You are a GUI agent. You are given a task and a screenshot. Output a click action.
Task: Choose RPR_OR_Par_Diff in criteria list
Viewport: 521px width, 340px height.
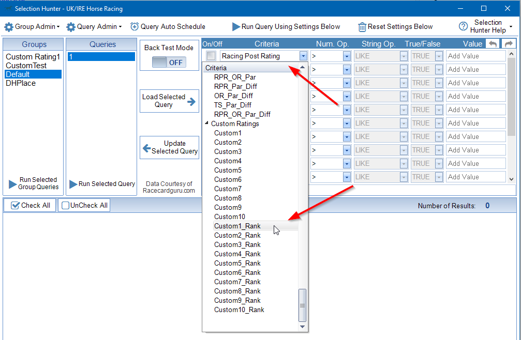(242, 114)
